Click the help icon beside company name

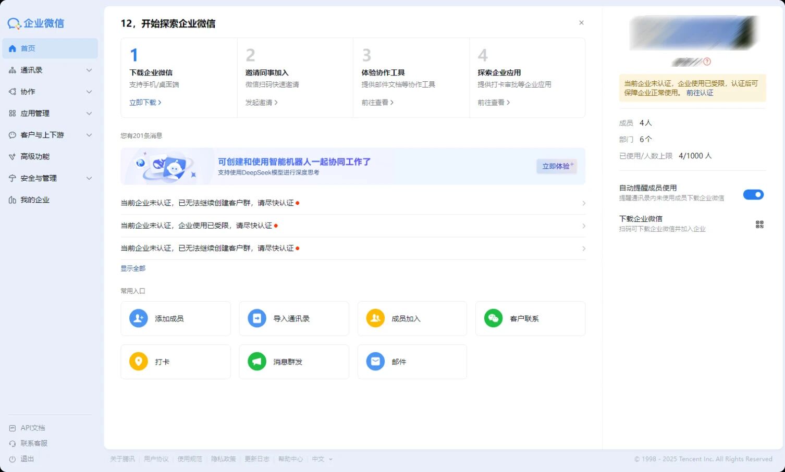pyautogui.click(x=707, y=61)
